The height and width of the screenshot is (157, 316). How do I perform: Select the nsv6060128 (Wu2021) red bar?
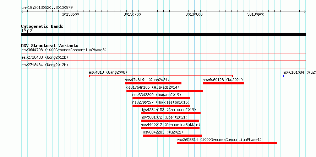click(223, 83)
